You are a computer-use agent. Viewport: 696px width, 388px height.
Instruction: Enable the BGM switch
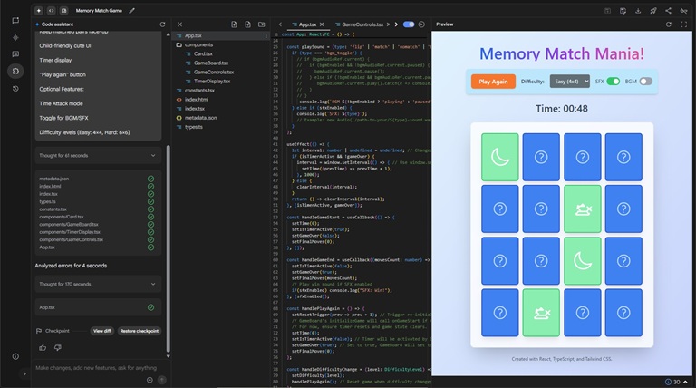click(x=645, y=82)
